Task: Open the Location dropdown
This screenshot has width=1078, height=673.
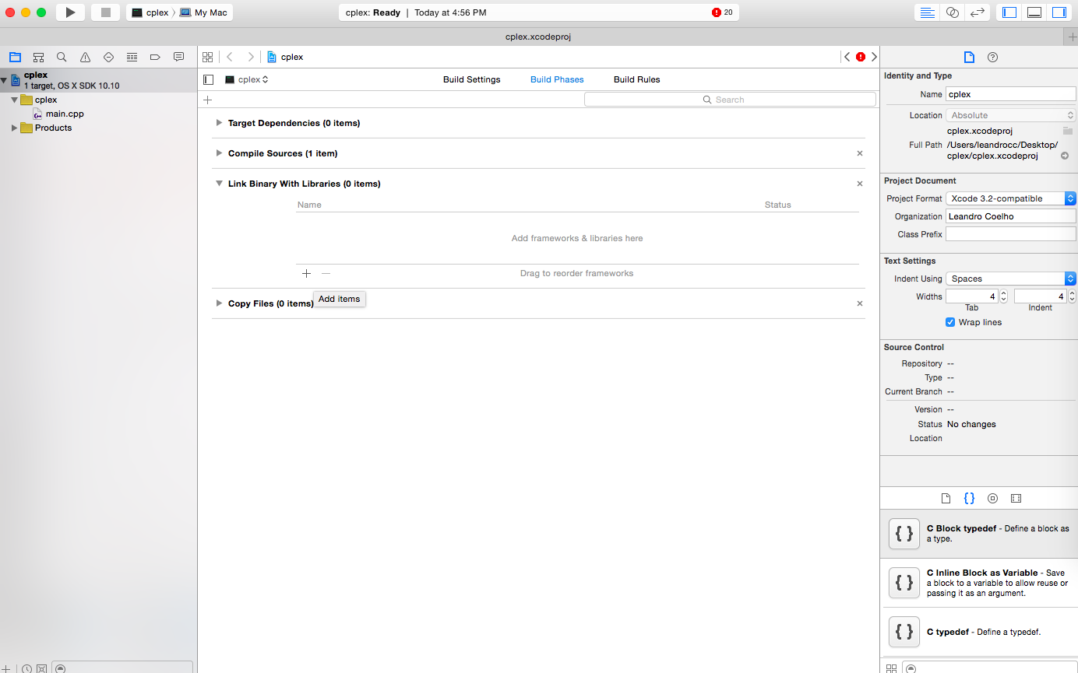Action: [1010, 115]
